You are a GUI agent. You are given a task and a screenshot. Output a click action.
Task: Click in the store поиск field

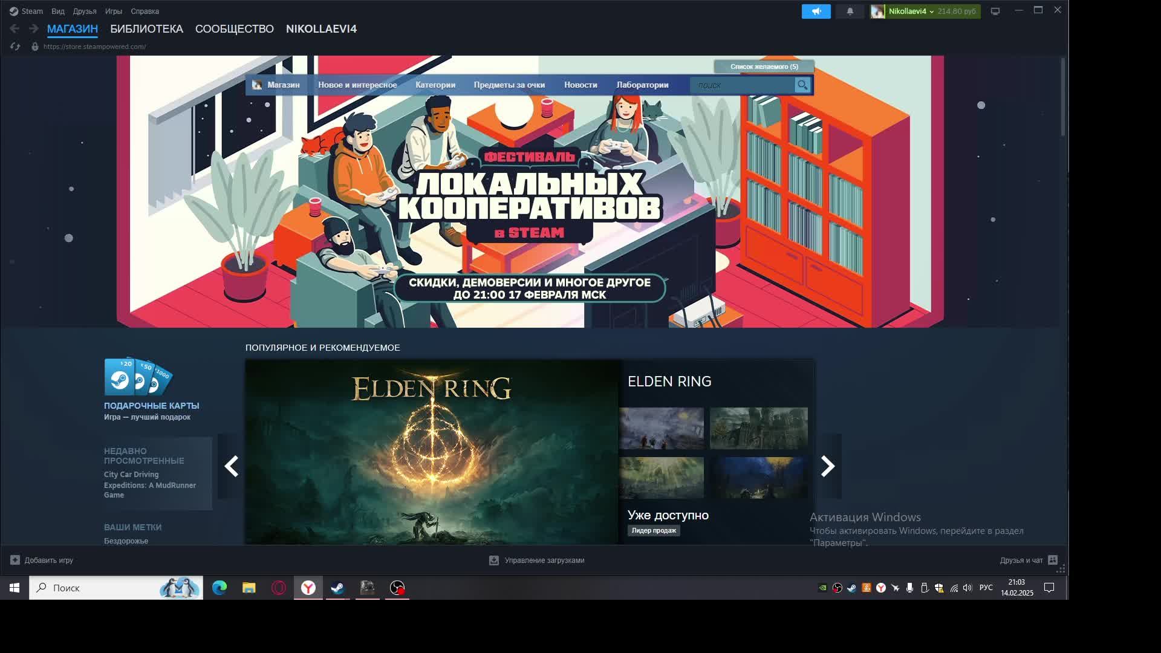coord(743,85)
